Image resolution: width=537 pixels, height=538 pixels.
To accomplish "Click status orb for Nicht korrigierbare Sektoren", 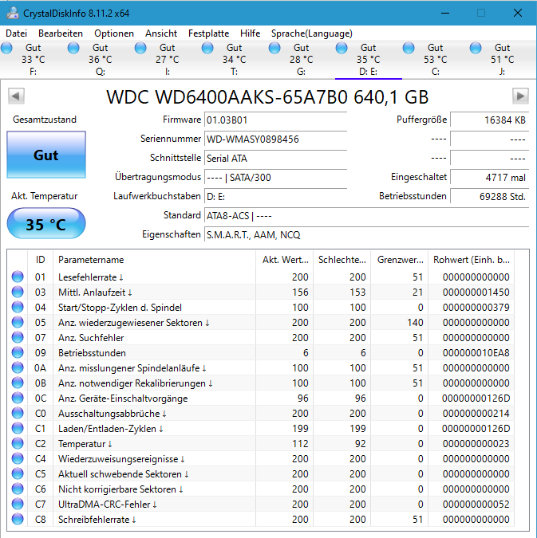I will pos(18,489).
